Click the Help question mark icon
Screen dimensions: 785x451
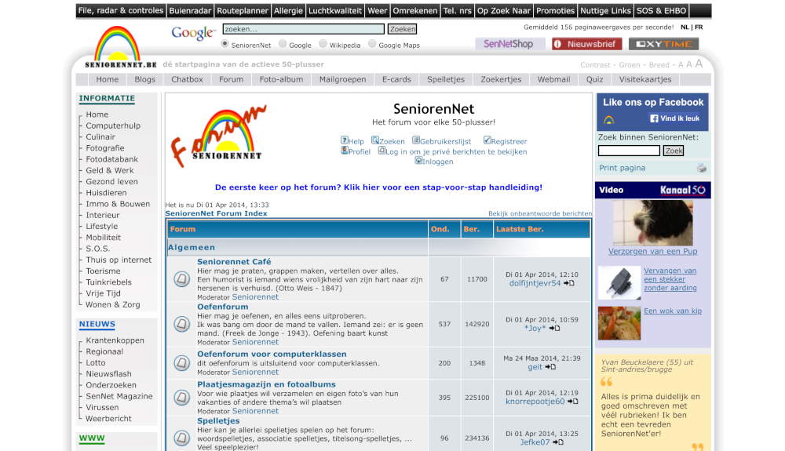pos(344,140)
